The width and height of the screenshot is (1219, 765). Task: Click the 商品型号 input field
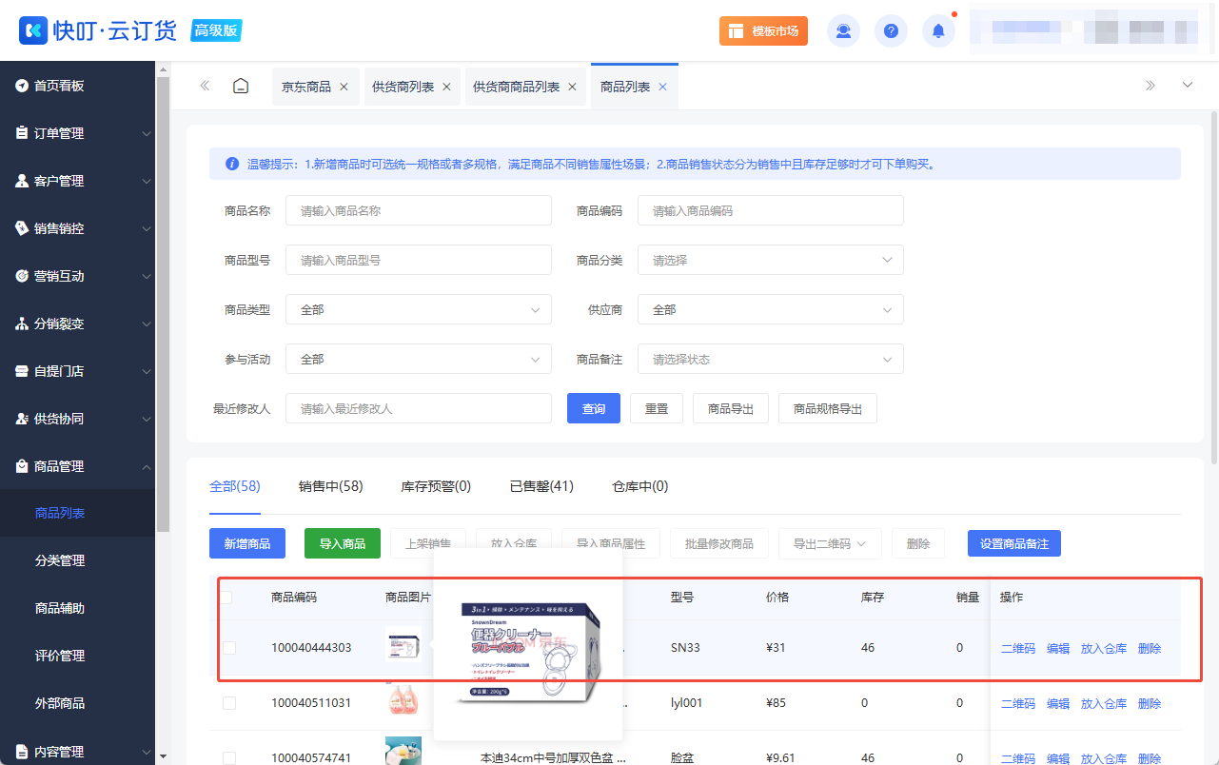pyautogui.click(x=419, y=260)
